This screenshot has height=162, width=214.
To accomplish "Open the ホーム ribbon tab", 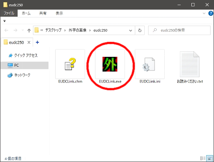I will 26,13.
